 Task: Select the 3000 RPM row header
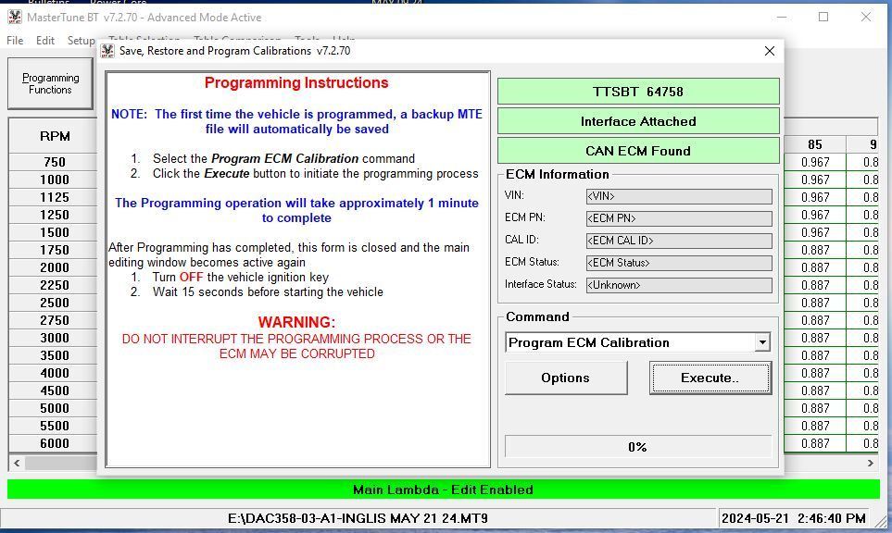[54, 338]
